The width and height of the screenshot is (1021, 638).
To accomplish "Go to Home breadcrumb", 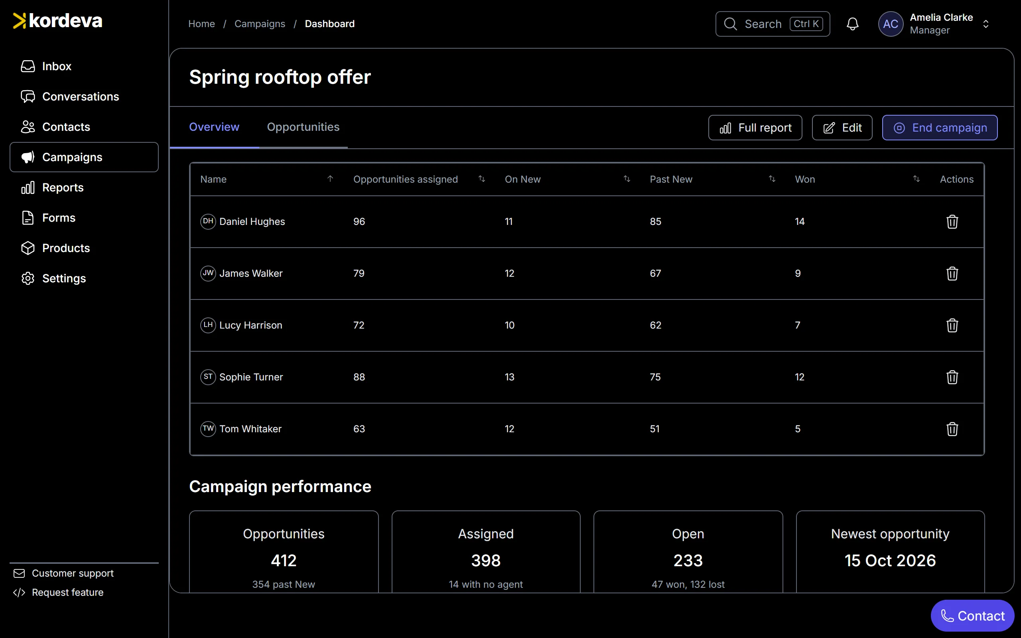I will tap(201, 24).
